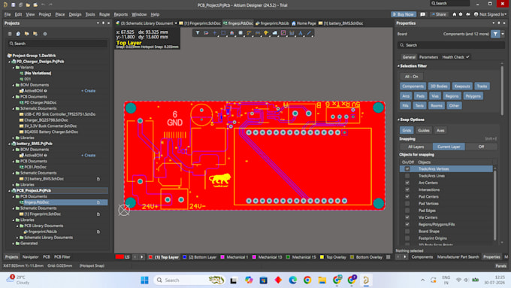The height and width of the screenshot is (288, 511).
Task: Enable the Pad Vertices snapping checkbox
Action: point(407,204)
